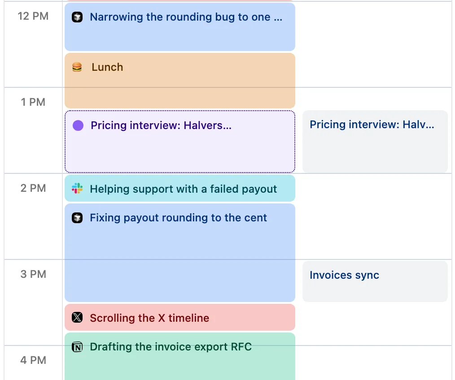Image resolution: width=455 pixels, height=380 pixels.
Task: Click the 3 PM time label
Action: [33, 274]
